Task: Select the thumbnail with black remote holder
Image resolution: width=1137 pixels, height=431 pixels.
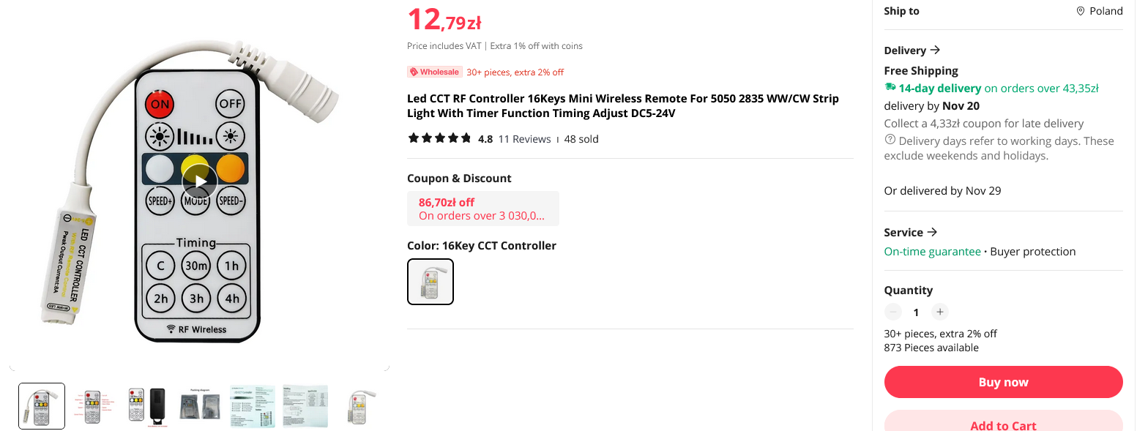Action: (x=148, y=406)
